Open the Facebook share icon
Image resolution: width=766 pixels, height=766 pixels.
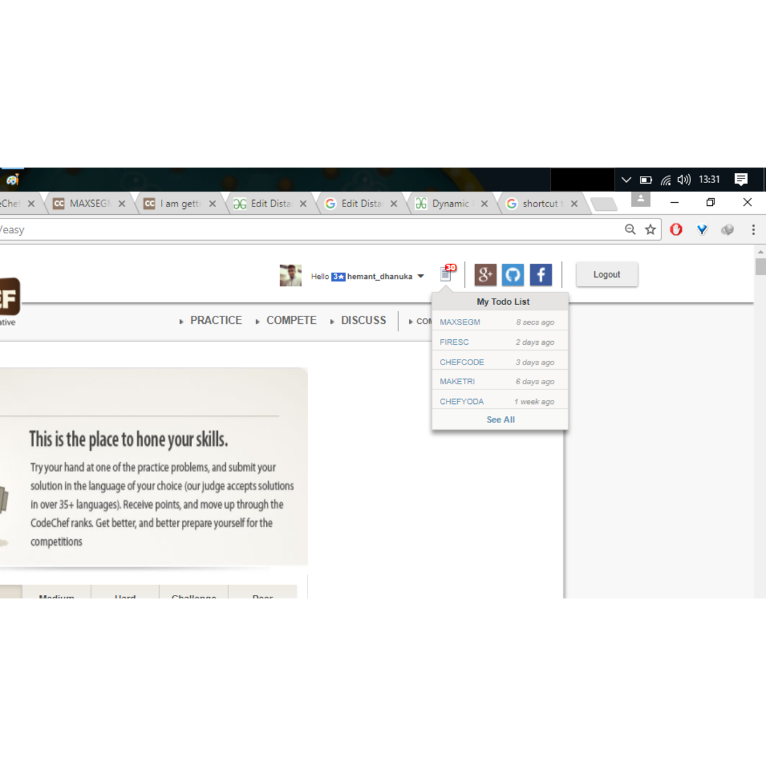click(540, 274)
